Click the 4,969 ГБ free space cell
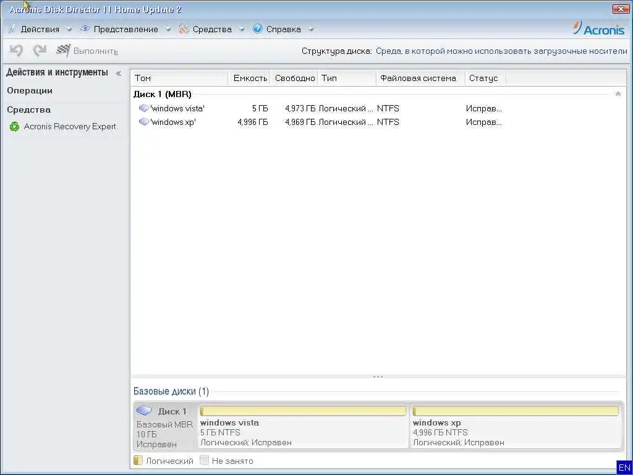Image resolution: width=633 pixels, height=475 pixels. pos(300,122)
